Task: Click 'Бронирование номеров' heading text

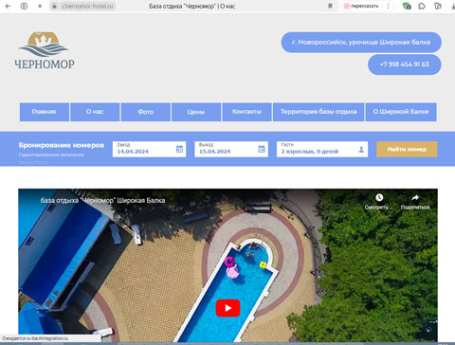Action: coord(62,145)
